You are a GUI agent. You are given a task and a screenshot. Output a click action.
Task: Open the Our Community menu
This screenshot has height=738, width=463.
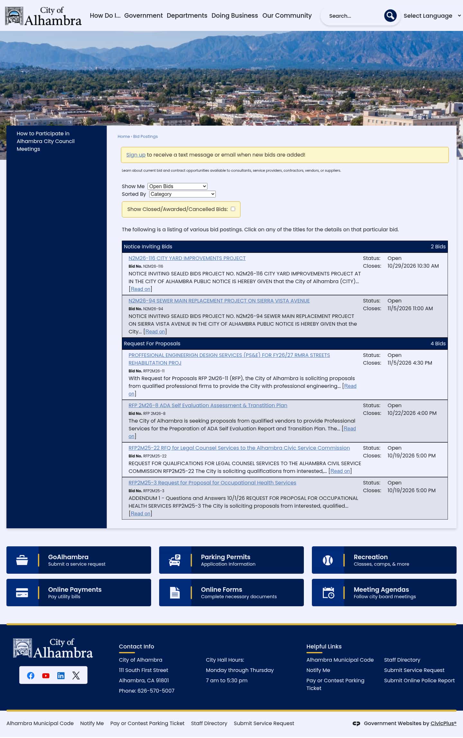(x=287, y=15)
